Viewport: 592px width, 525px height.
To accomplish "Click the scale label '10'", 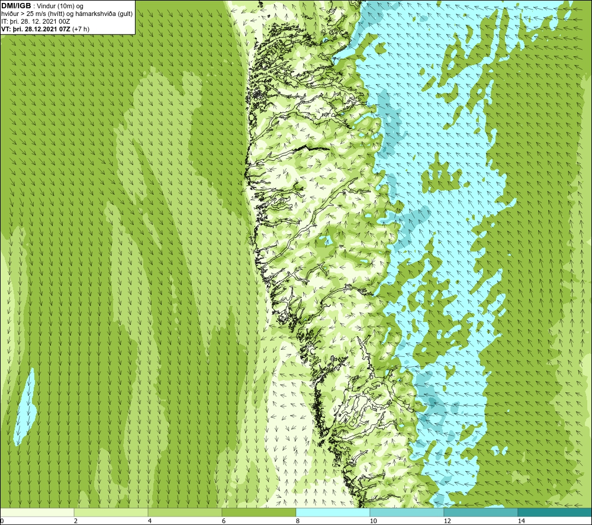I will [373, 521].
